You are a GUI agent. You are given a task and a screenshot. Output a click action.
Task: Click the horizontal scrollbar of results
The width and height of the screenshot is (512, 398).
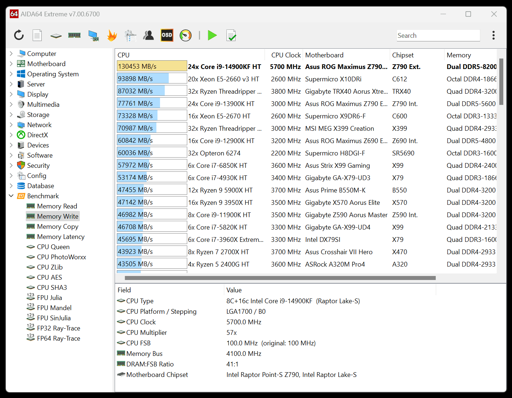(280, 278)
